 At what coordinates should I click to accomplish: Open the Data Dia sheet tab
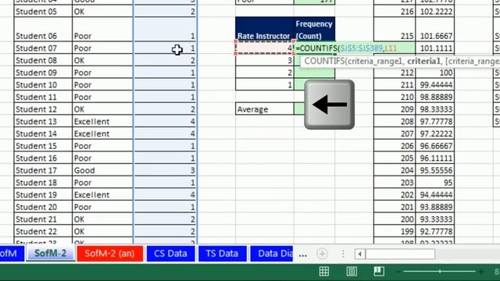click(272, 254)
